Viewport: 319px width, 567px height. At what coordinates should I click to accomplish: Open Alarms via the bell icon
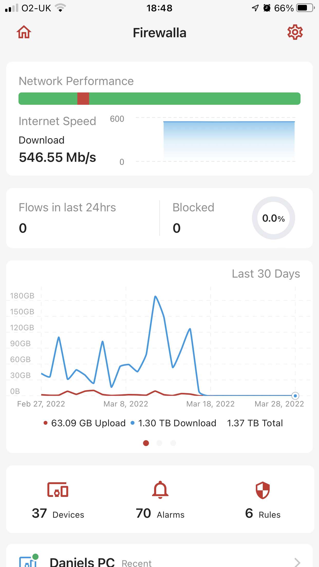[x=160, y=490]
